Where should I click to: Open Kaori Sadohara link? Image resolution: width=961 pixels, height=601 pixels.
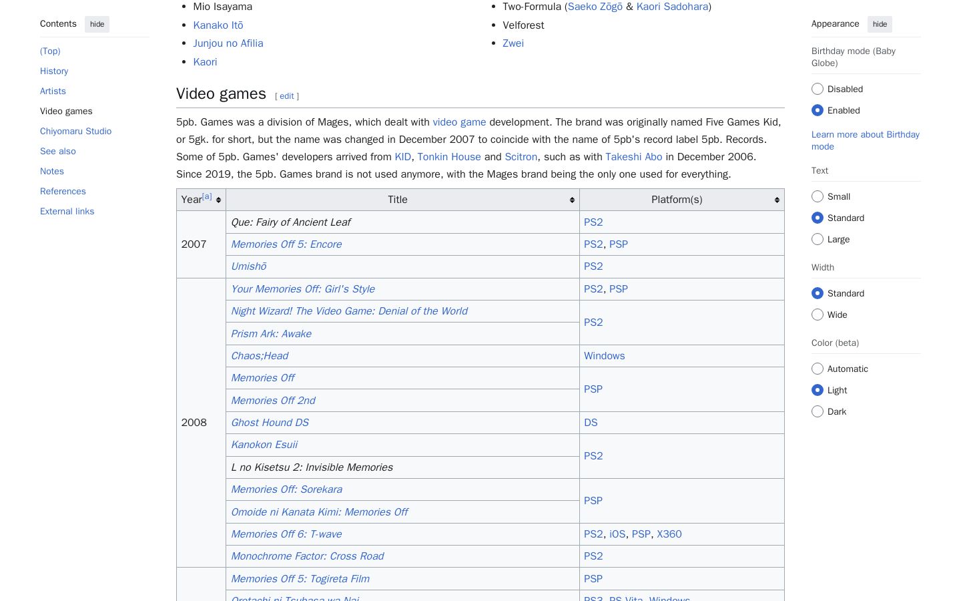point(672,7)
